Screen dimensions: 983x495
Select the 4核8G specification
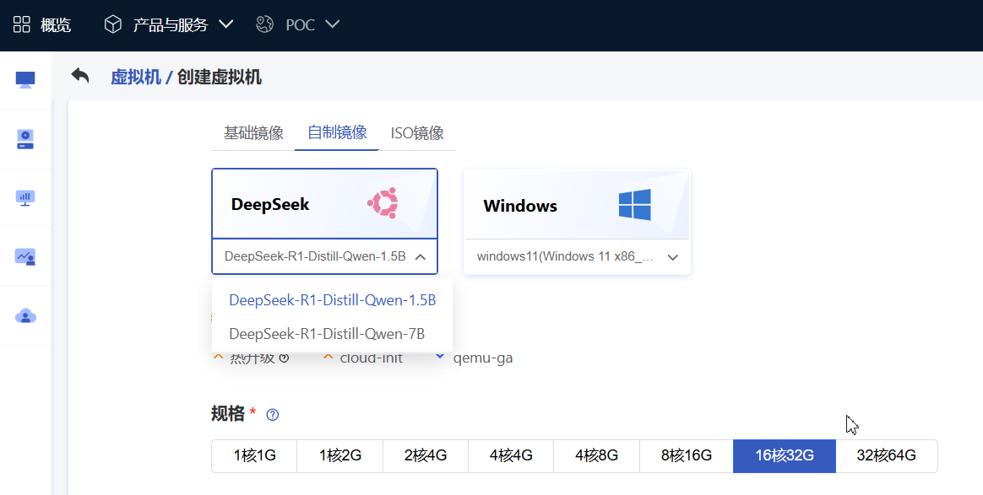[x=596, y=456]
